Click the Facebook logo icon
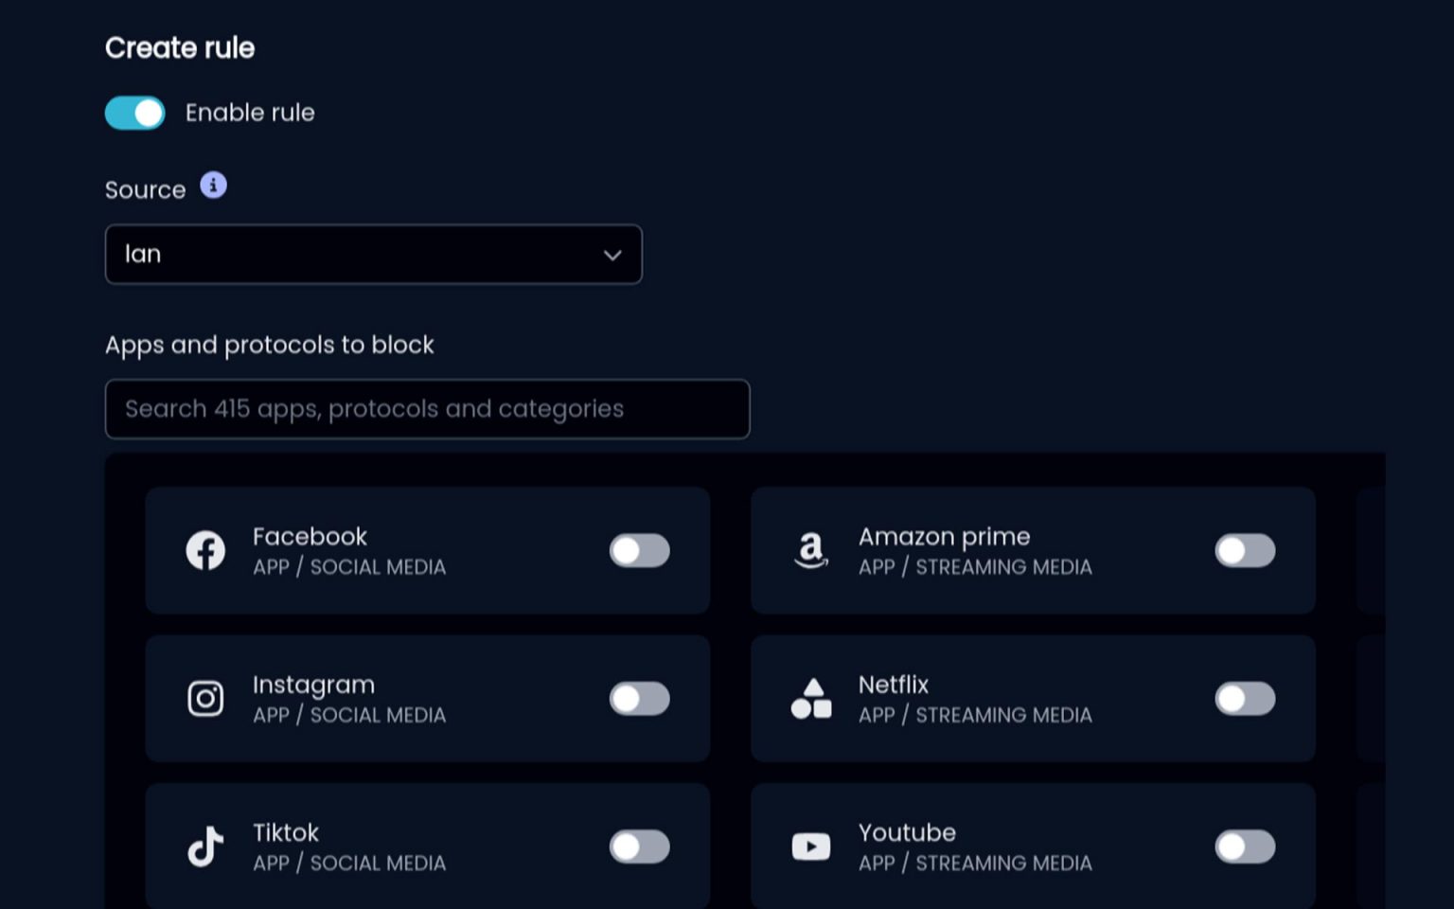Image resolution: width=1454 pixels, height=909 pixels. pyautogui.click(x=205, y=550)
